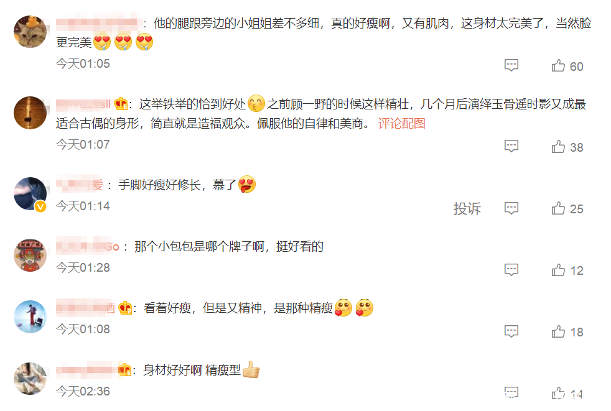The width and height of the screenshot is (611, 411).
Task: Open the cat avatar of first commenter
Action: coord(30,32)
